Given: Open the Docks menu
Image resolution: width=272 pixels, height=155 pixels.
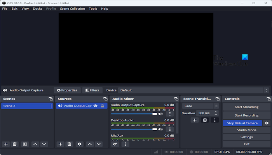Looking at the screenshot, I should point(37,9).
